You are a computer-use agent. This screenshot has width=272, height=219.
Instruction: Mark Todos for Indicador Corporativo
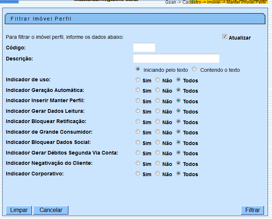click(178, 173)
